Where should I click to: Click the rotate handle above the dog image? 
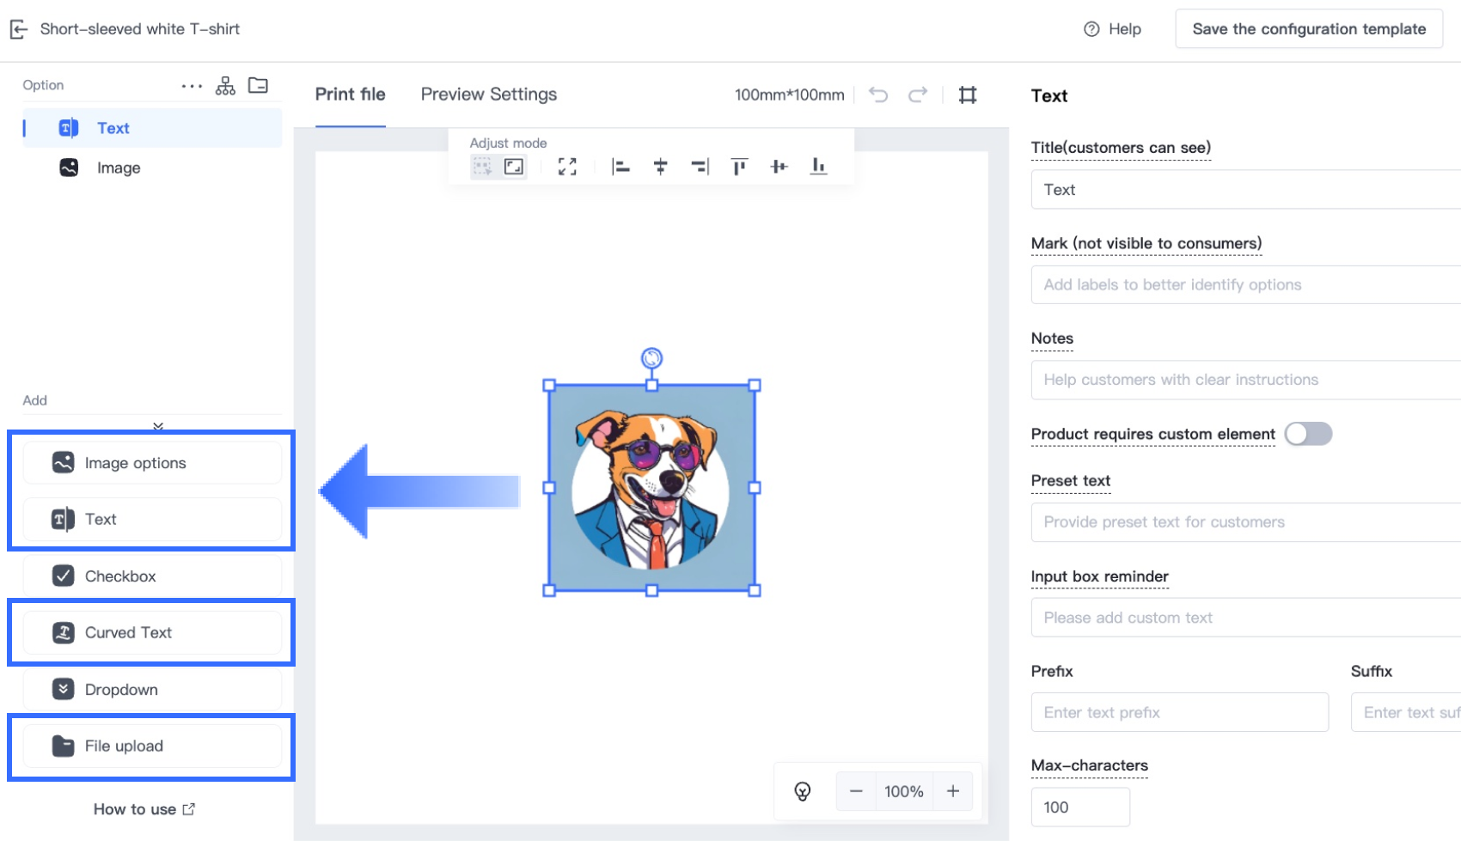point(652,357)
